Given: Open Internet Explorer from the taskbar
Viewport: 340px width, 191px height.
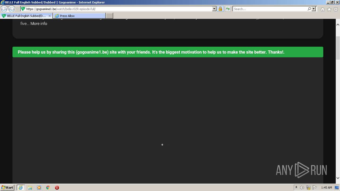Looking at the screenshot, I should pos(21,188).
